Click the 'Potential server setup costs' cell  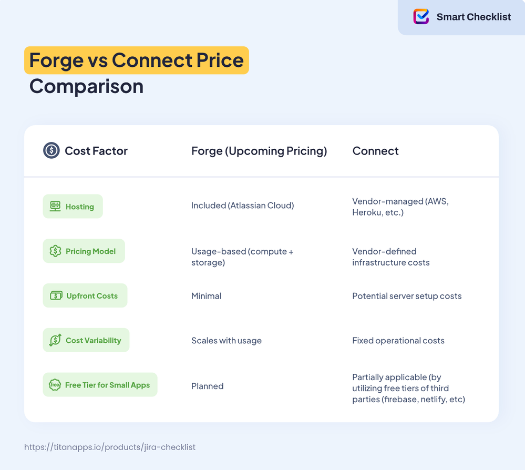(x=407, y=296)
